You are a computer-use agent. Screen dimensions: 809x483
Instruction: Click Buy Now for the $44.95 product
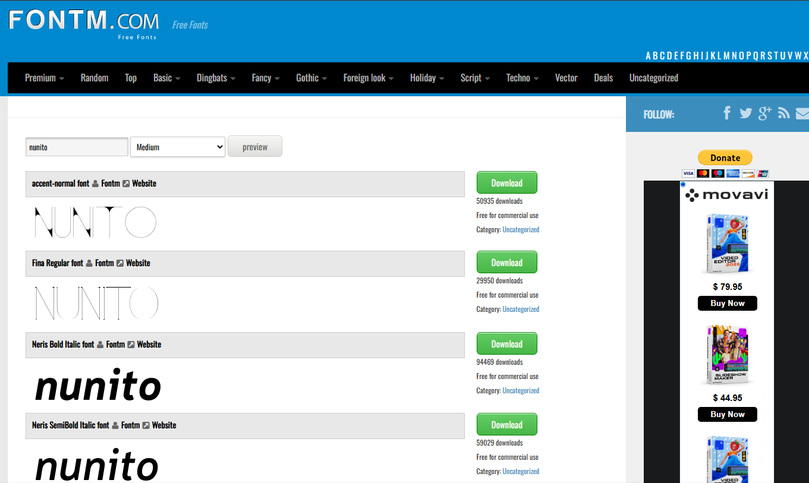pos(728,414)
